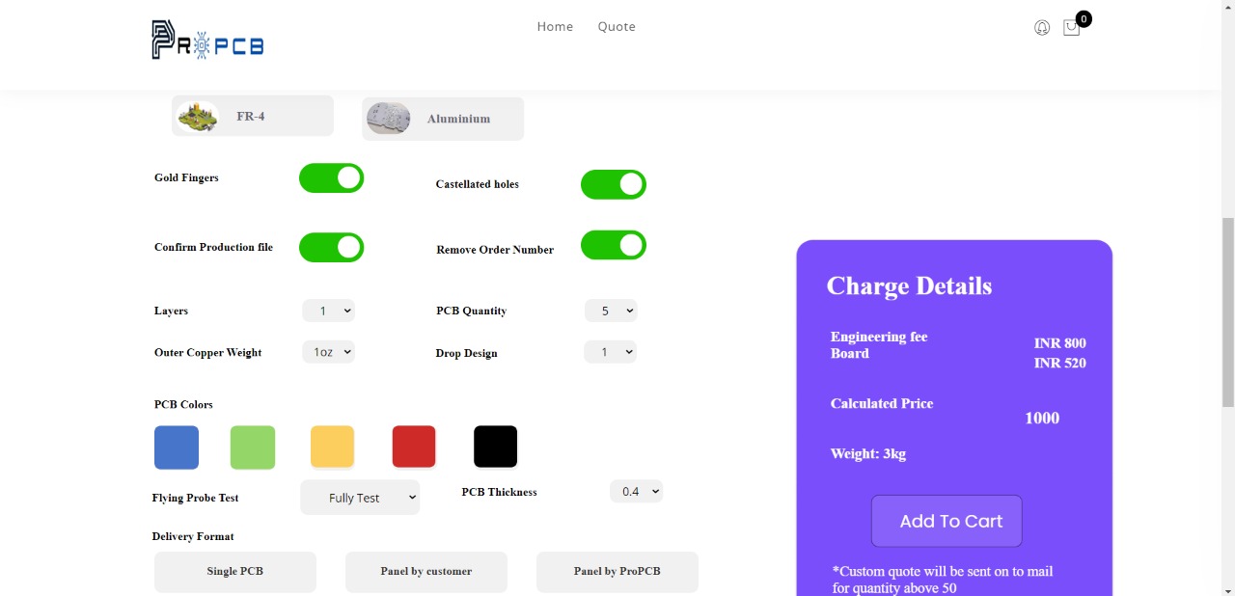Go to the Home menu item

[555, 26]
